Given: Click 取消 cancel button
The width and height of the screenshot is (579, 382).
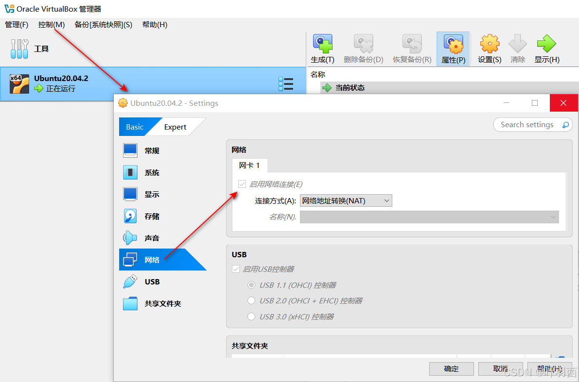Looking at the screenshot, I should click(500, 369).
